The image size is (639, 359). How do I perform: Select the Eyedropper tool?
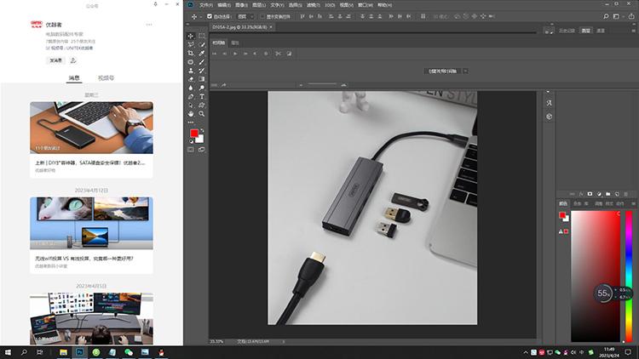(x=202, y=53)
